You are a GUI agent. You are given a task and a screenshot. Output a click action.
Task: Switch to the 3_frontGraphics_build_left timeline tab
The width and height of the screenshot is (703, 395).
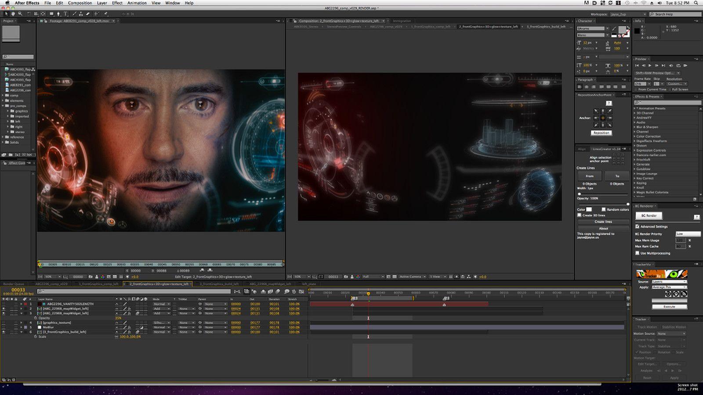click(220, 284)
